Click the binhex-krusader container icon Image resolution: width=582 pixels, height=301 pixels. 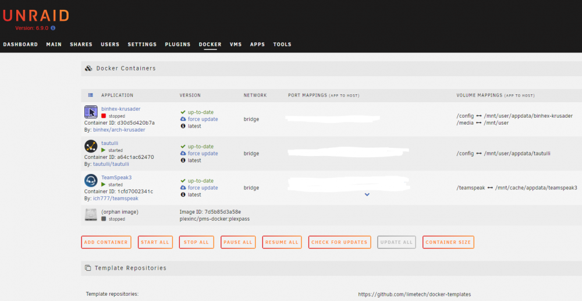click(x=91, y=112)
